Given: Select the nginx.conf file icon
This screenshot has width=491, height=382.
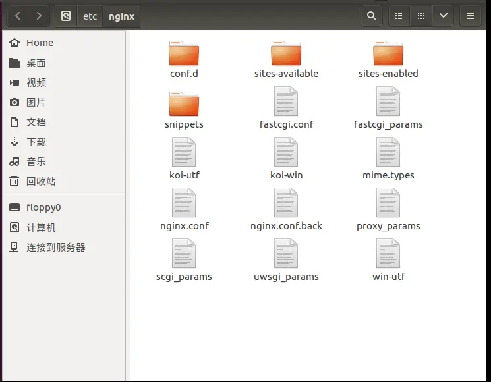Looking at the screenshot, I should tap(184, 203).
